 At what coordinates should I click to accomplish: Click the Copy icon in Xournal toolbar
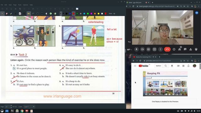click(x=20, y=9)
